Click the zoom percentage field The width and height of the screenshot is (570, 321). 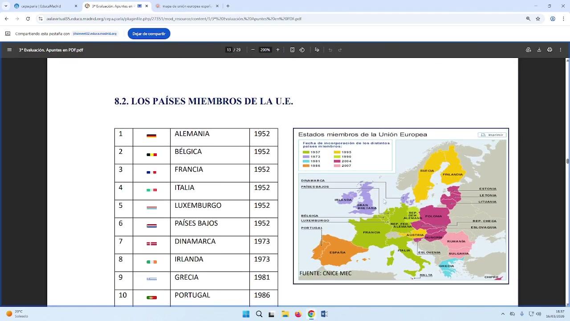click(265, 50)
